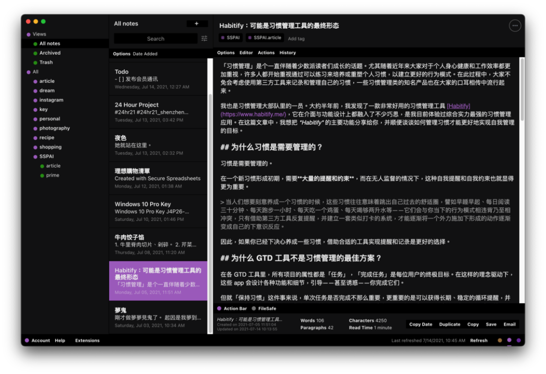
Task: Open the search filter icon beside the search box
Action: click(x=204, y=38)
